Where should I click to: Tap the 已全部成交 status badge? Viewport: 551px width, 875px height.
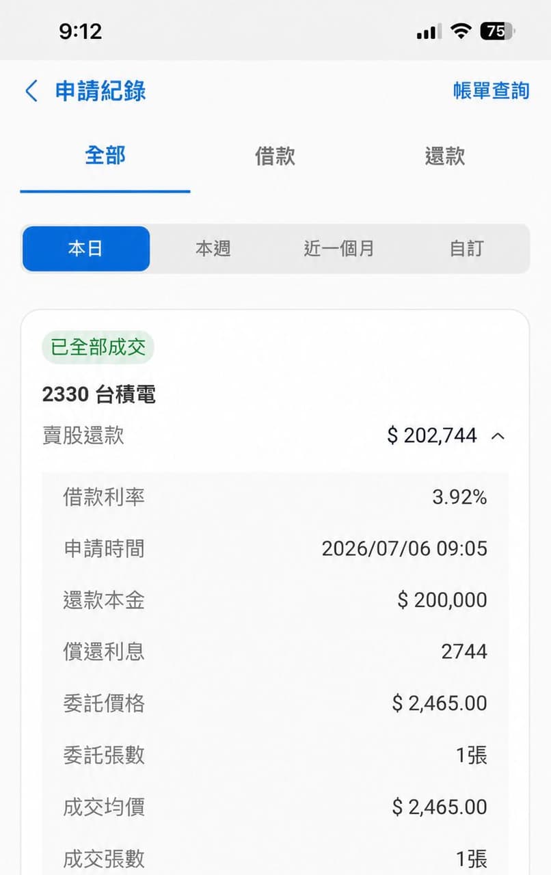[x=98, y=347]
